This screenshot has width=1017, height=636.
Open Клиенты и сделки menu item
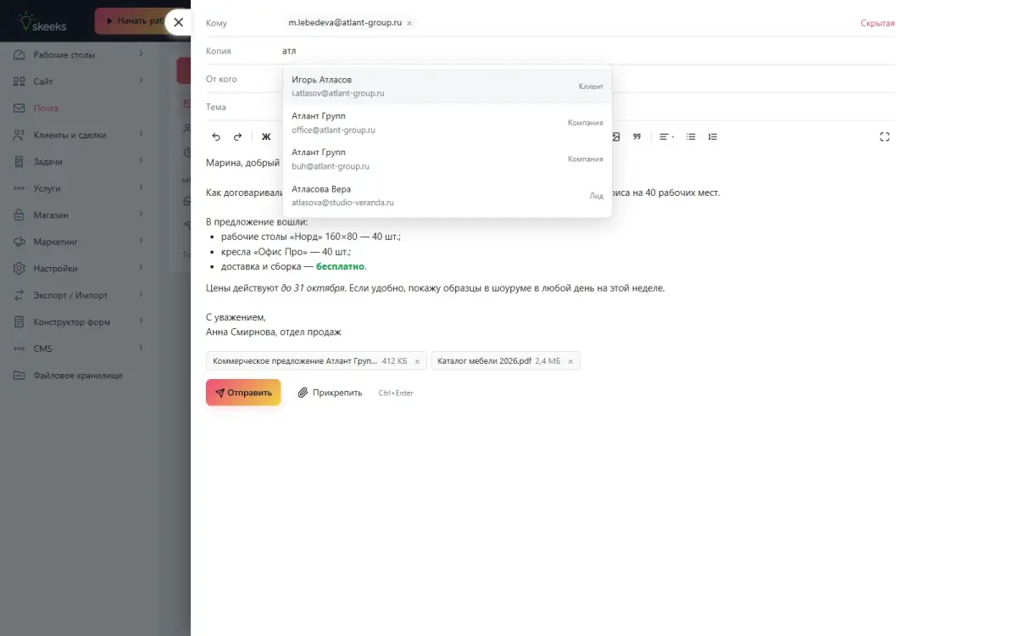coord(78,135)
